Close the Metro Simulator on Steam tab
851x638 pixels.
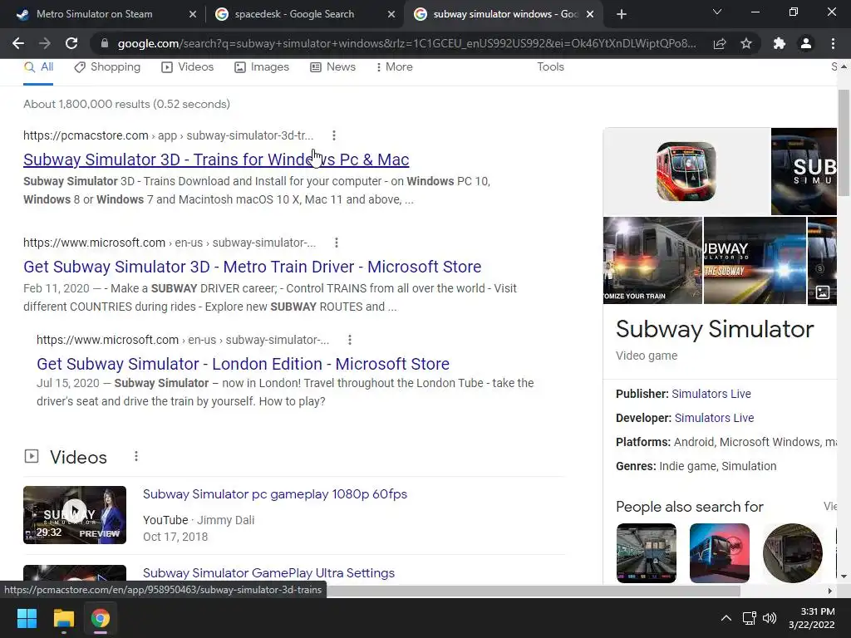click(193, 14)
